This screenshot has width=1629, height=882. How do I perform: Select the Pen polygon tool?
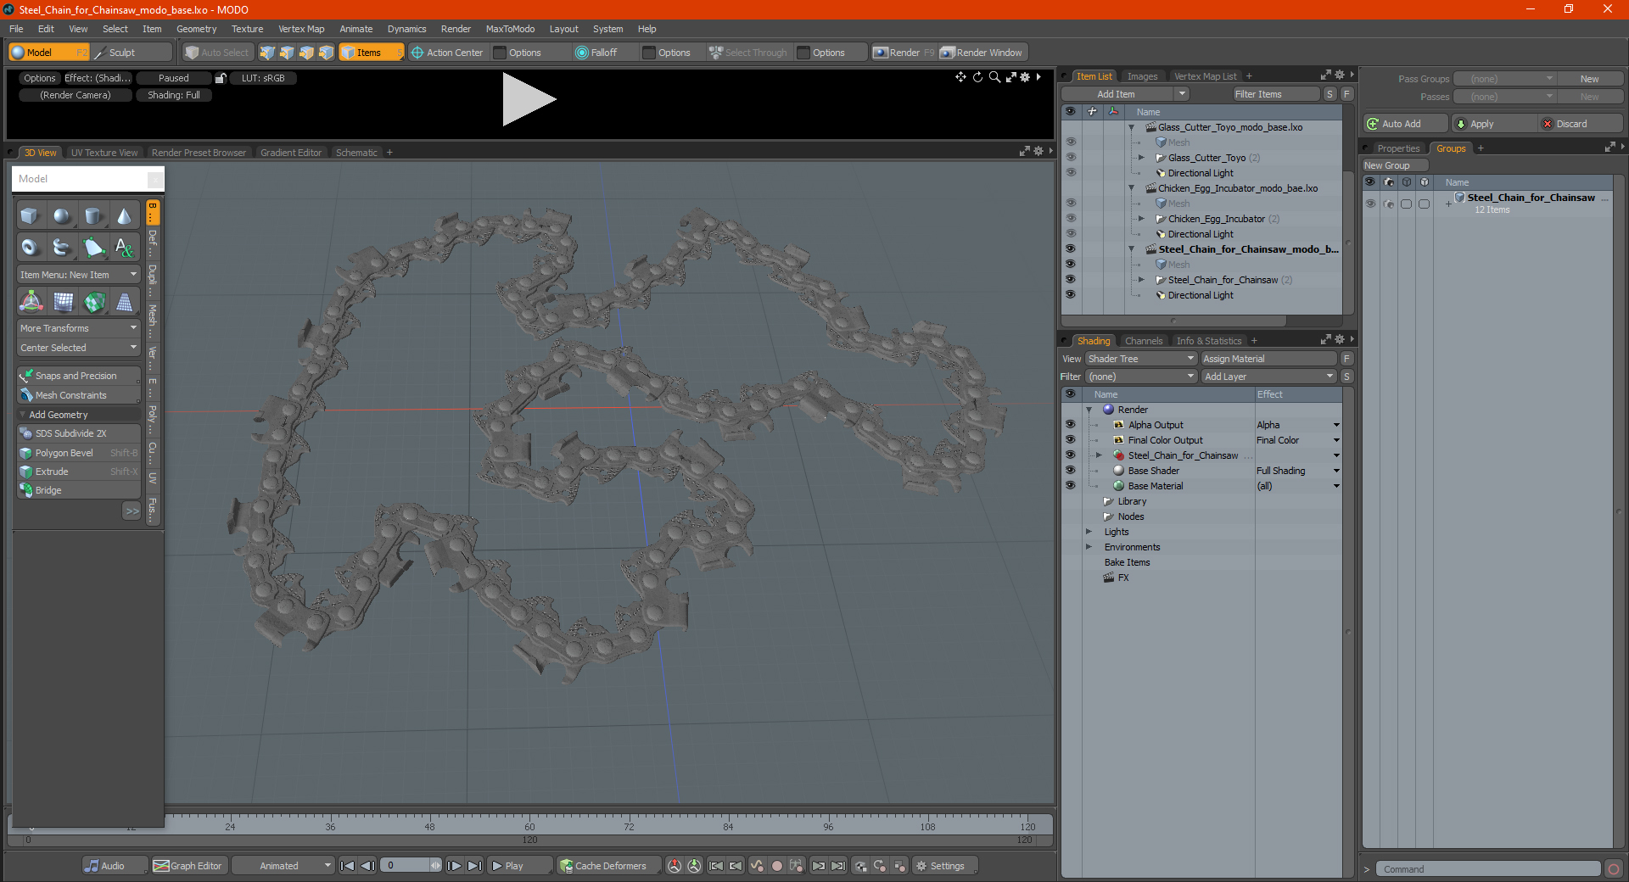[x=93, y=247]
